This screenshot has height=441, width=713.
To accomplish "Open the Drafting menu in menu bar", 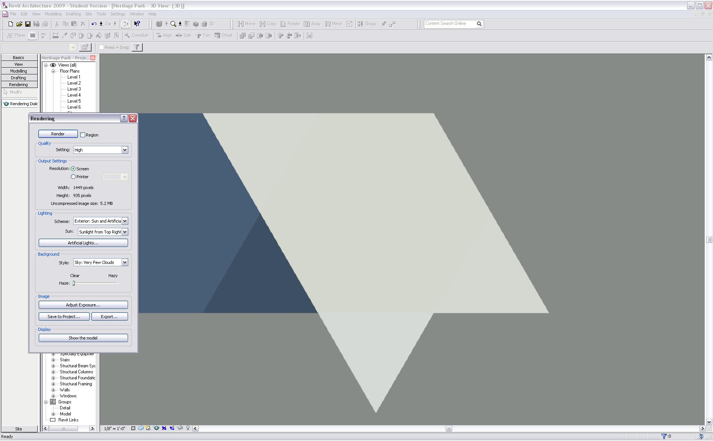I will 73,14.
